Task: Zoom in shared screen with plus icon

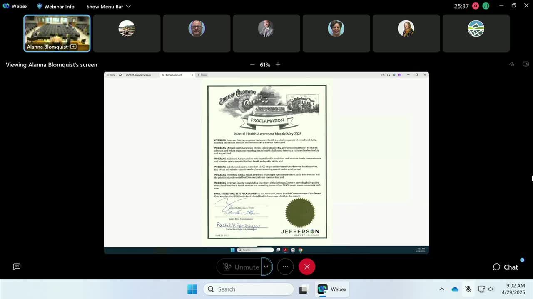Action: 278,64
